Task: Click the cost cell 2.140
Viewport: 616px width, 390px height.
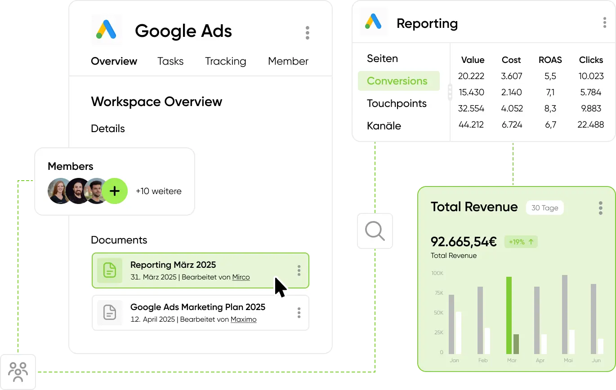Action: [x=512, y=92]
